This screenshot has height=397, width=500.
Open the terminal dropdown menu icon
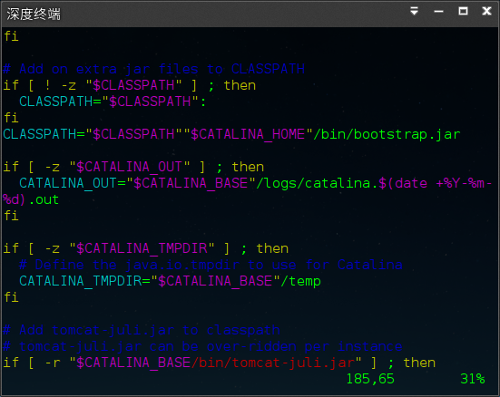(x=414, y=11)
